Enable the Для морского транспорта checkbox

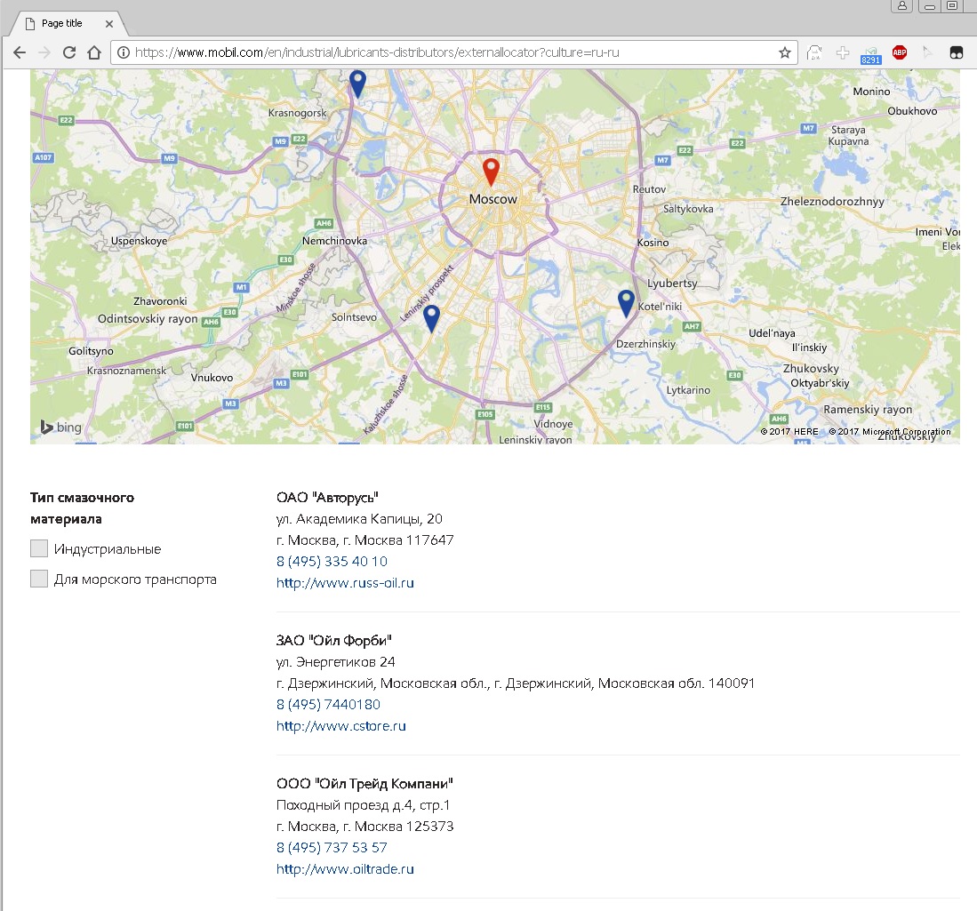point(39,579)
